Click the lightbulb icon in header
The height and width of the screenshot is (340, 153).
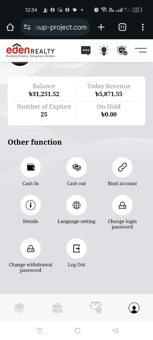click(104, 50)
